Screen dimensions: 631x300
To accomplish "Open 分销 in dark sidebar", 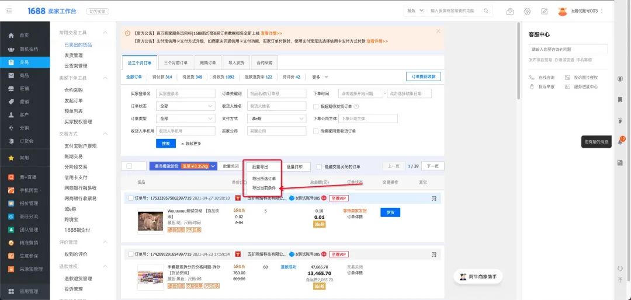I will pos(24,128).
